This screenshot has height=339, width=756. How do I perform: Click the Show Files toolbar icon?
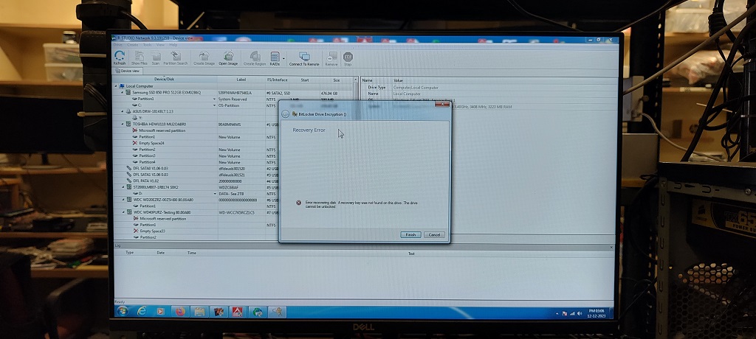click(x=139, y=57)
